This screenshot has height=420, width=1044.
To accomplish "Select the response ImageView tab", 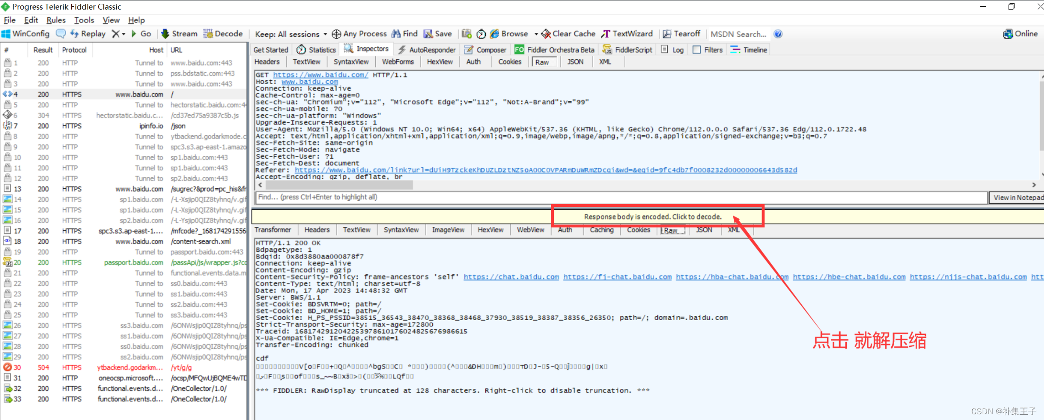I will coord(448,230).
